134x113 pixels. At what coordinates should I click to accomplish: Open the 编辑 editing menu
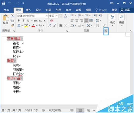click(121, 20)
